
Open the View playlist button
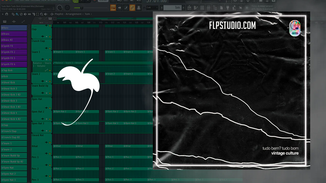pos(189,8)
